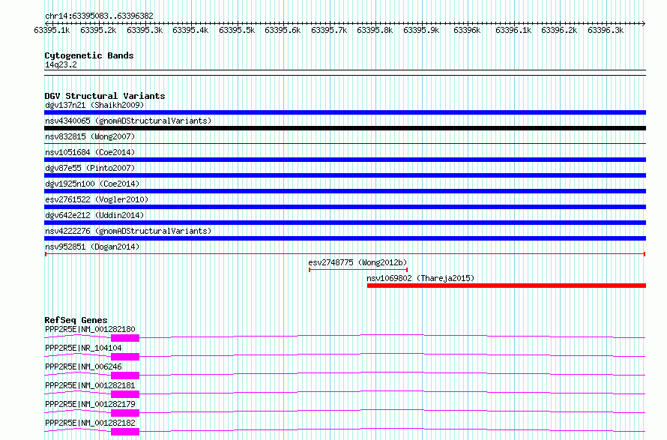Open the nsv1051684 (Coe2014) label
Viewport: 667px width, 440px height.
(90, 152)
